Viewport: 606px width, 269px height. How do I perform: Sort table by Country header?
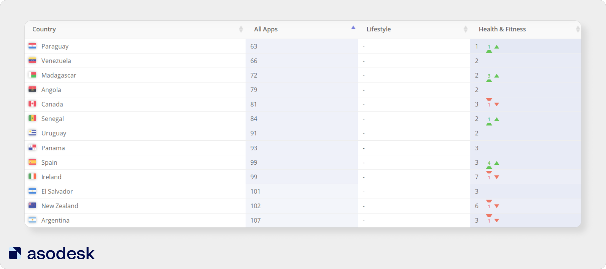tap(44, 29)
